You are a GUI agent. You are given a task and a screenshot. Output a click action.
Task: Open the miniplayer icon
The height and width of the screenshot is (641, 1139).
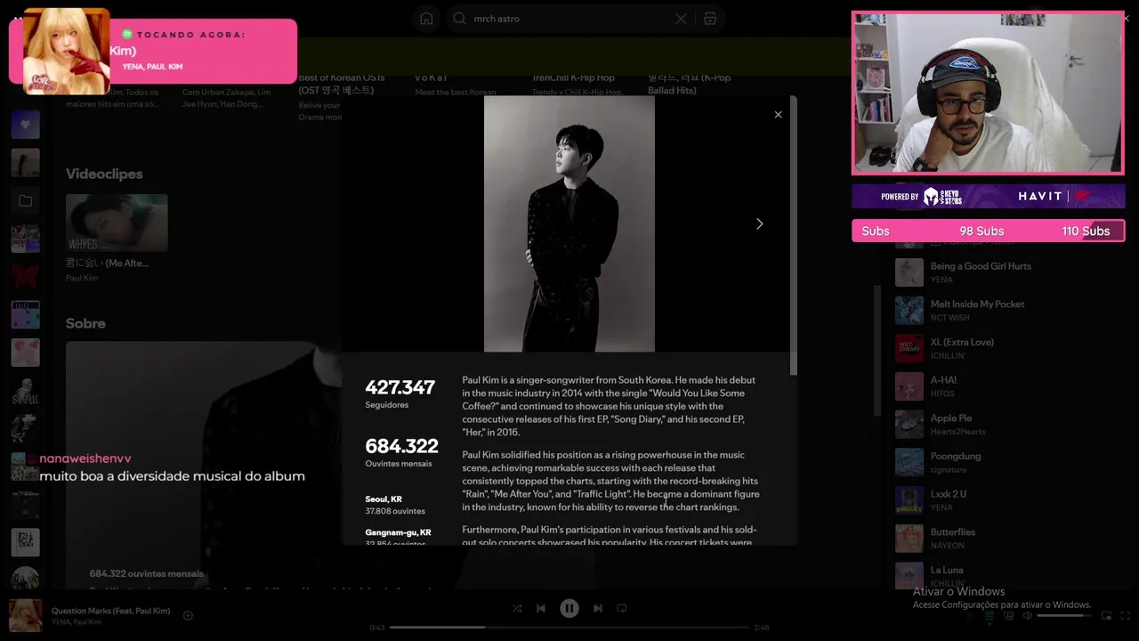pyautogui.click(x=1106, y=615)
